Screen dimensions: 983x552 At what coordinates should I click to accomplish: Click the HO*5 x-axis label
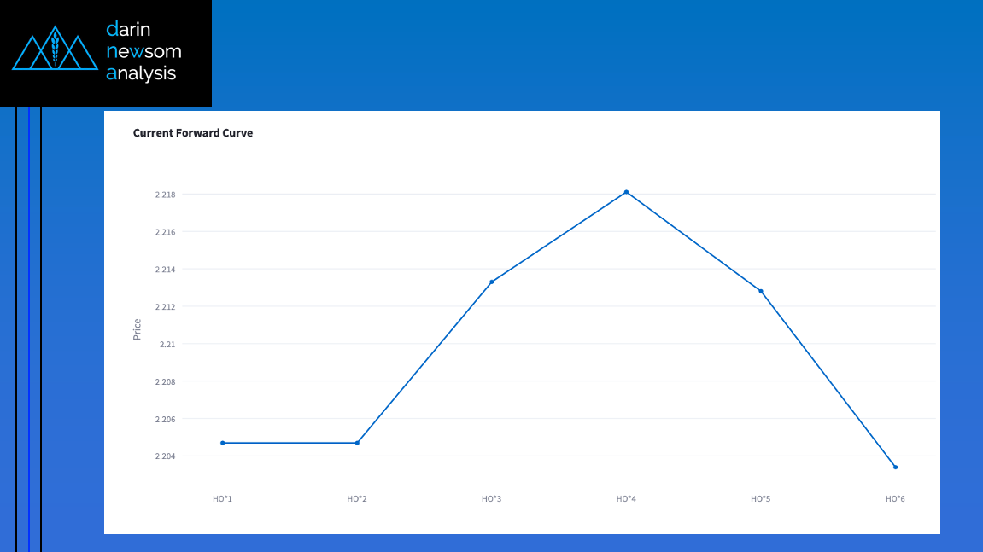click(761, 498)
